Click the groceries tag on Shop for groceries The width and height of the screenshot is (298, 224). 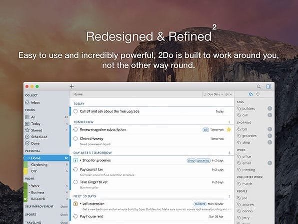point(203,160)
